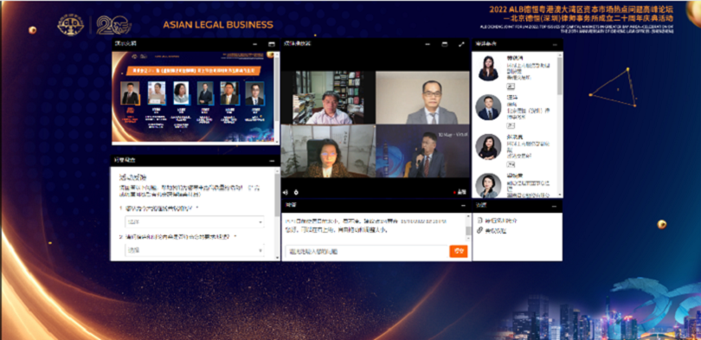Screen dimensions: 701x340
Task: Collapse the resources panel
Action: 555,206
